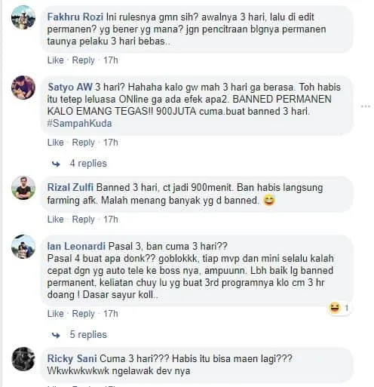Image resolution: width=374 pixels, height=387 pixels.
Task: Click reply arrow icon next to 4 replies
Action: [x=56, y=164]
